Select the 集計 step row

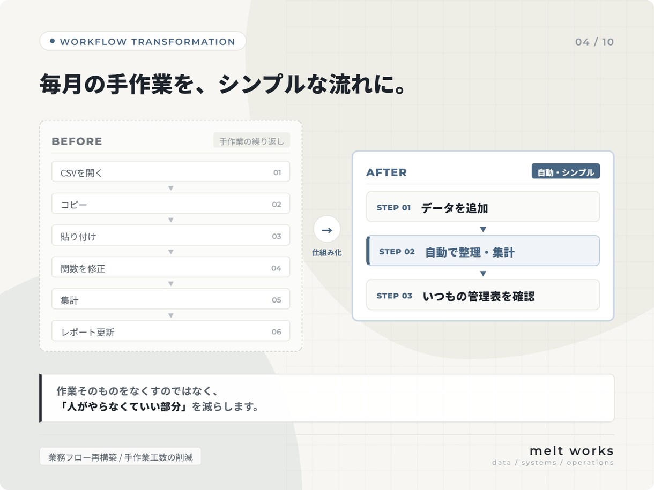pyautogui.click(x=170, y=299)
